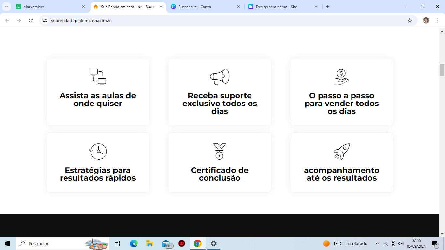Go forward to the next page
Viewport: 445px width, 250px height.
tap(19, 21)
